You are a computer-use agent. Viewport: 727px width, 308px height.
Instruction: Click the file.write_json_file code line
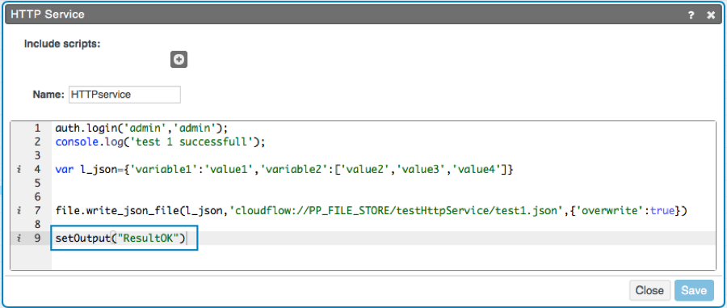coord(371,211)
